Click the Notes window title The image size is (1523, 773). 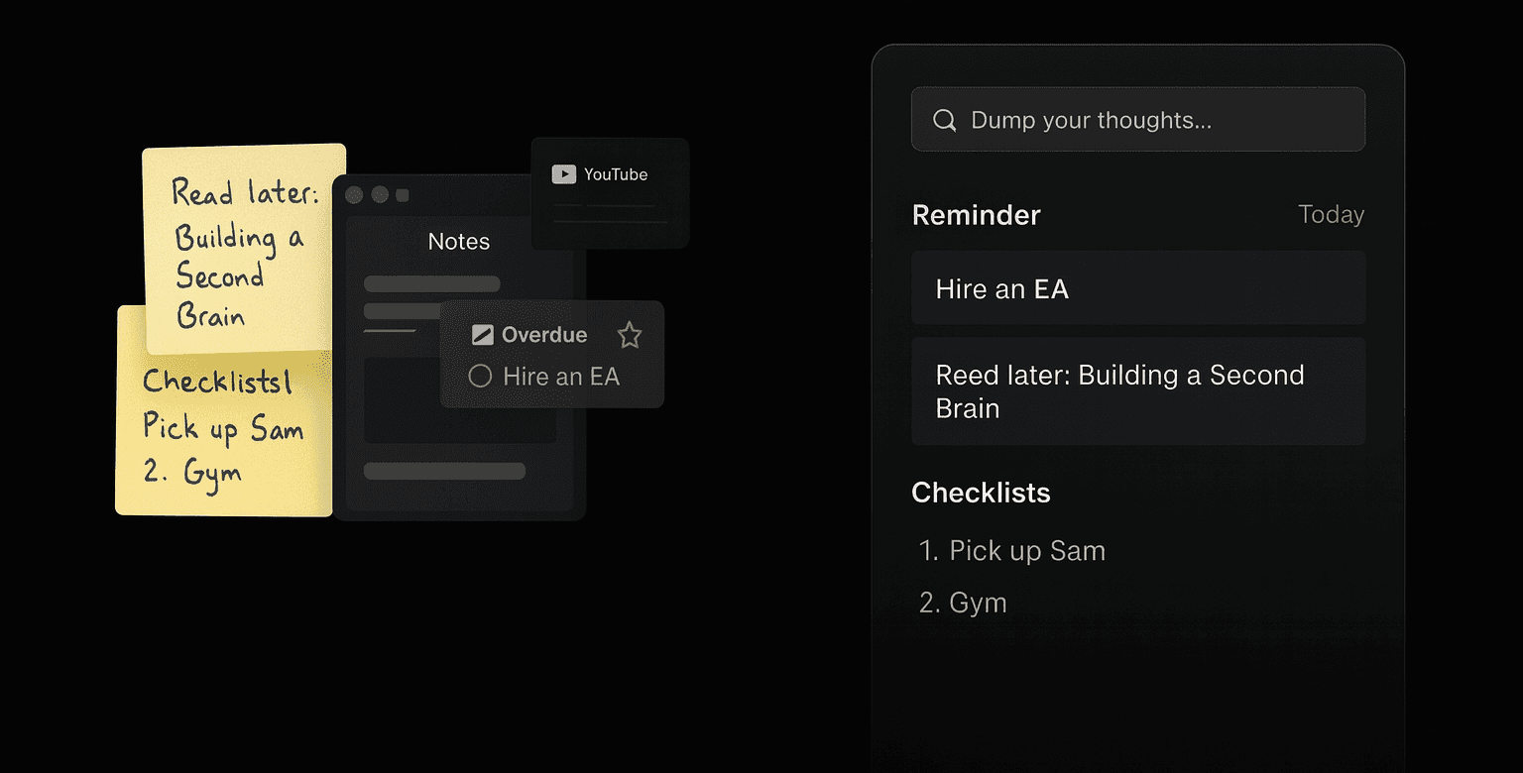tap(458, 242)
